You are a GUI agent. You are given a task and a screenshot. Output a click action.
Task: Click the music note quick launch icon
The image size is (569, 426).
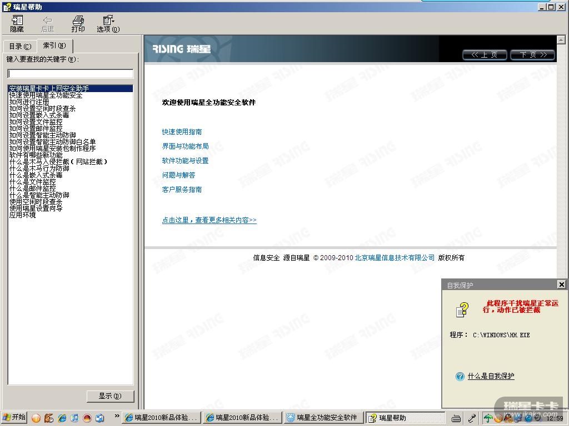click(74, 418)
